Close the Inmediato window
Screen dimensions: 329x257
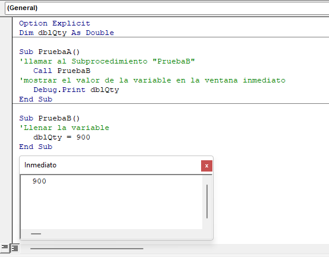(x=206, y=166)
